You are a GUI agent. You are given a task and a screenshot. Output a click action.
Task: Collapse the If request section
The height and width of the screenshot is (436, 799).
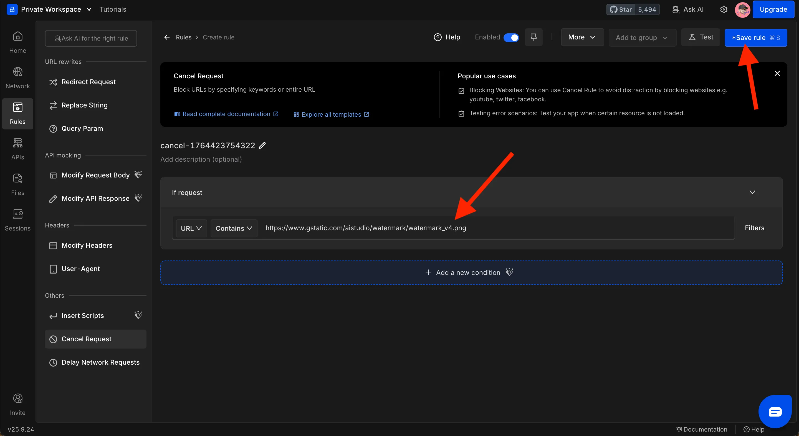752,192
